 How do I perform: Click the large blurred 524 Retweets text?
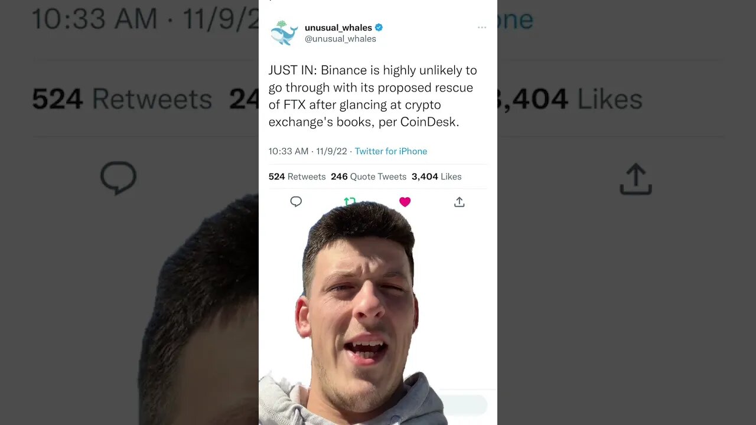point(122,99)
